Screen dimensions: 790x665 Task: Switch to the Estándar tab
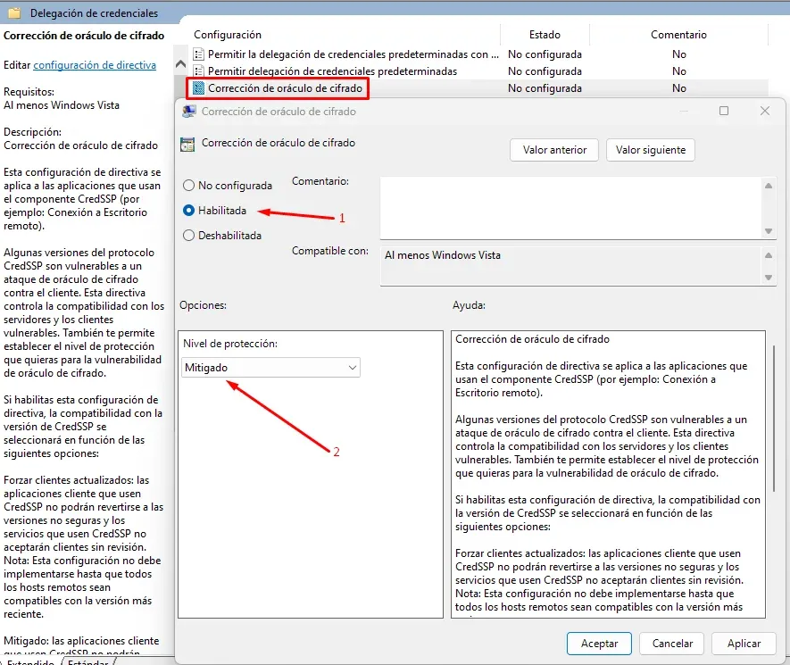(88, 661)
